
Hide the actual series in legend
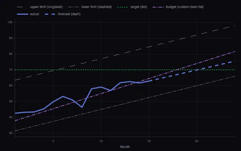coord(28,14)
